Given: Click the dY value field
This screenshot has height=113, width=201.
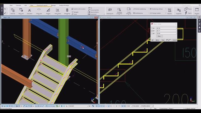Looking at the screenshot, I should (166, 31).
